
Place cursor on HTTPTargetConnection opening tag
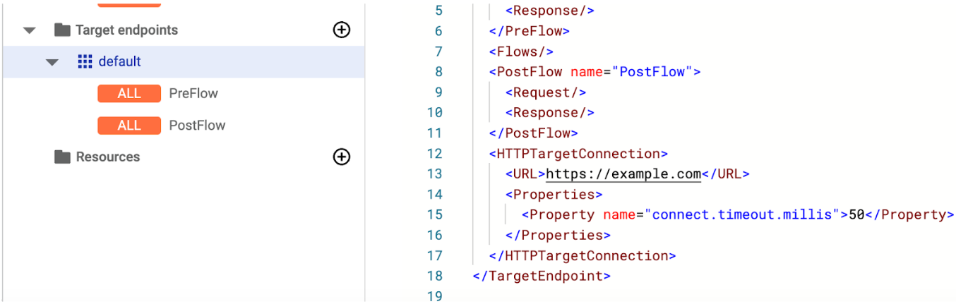[578, 154]
